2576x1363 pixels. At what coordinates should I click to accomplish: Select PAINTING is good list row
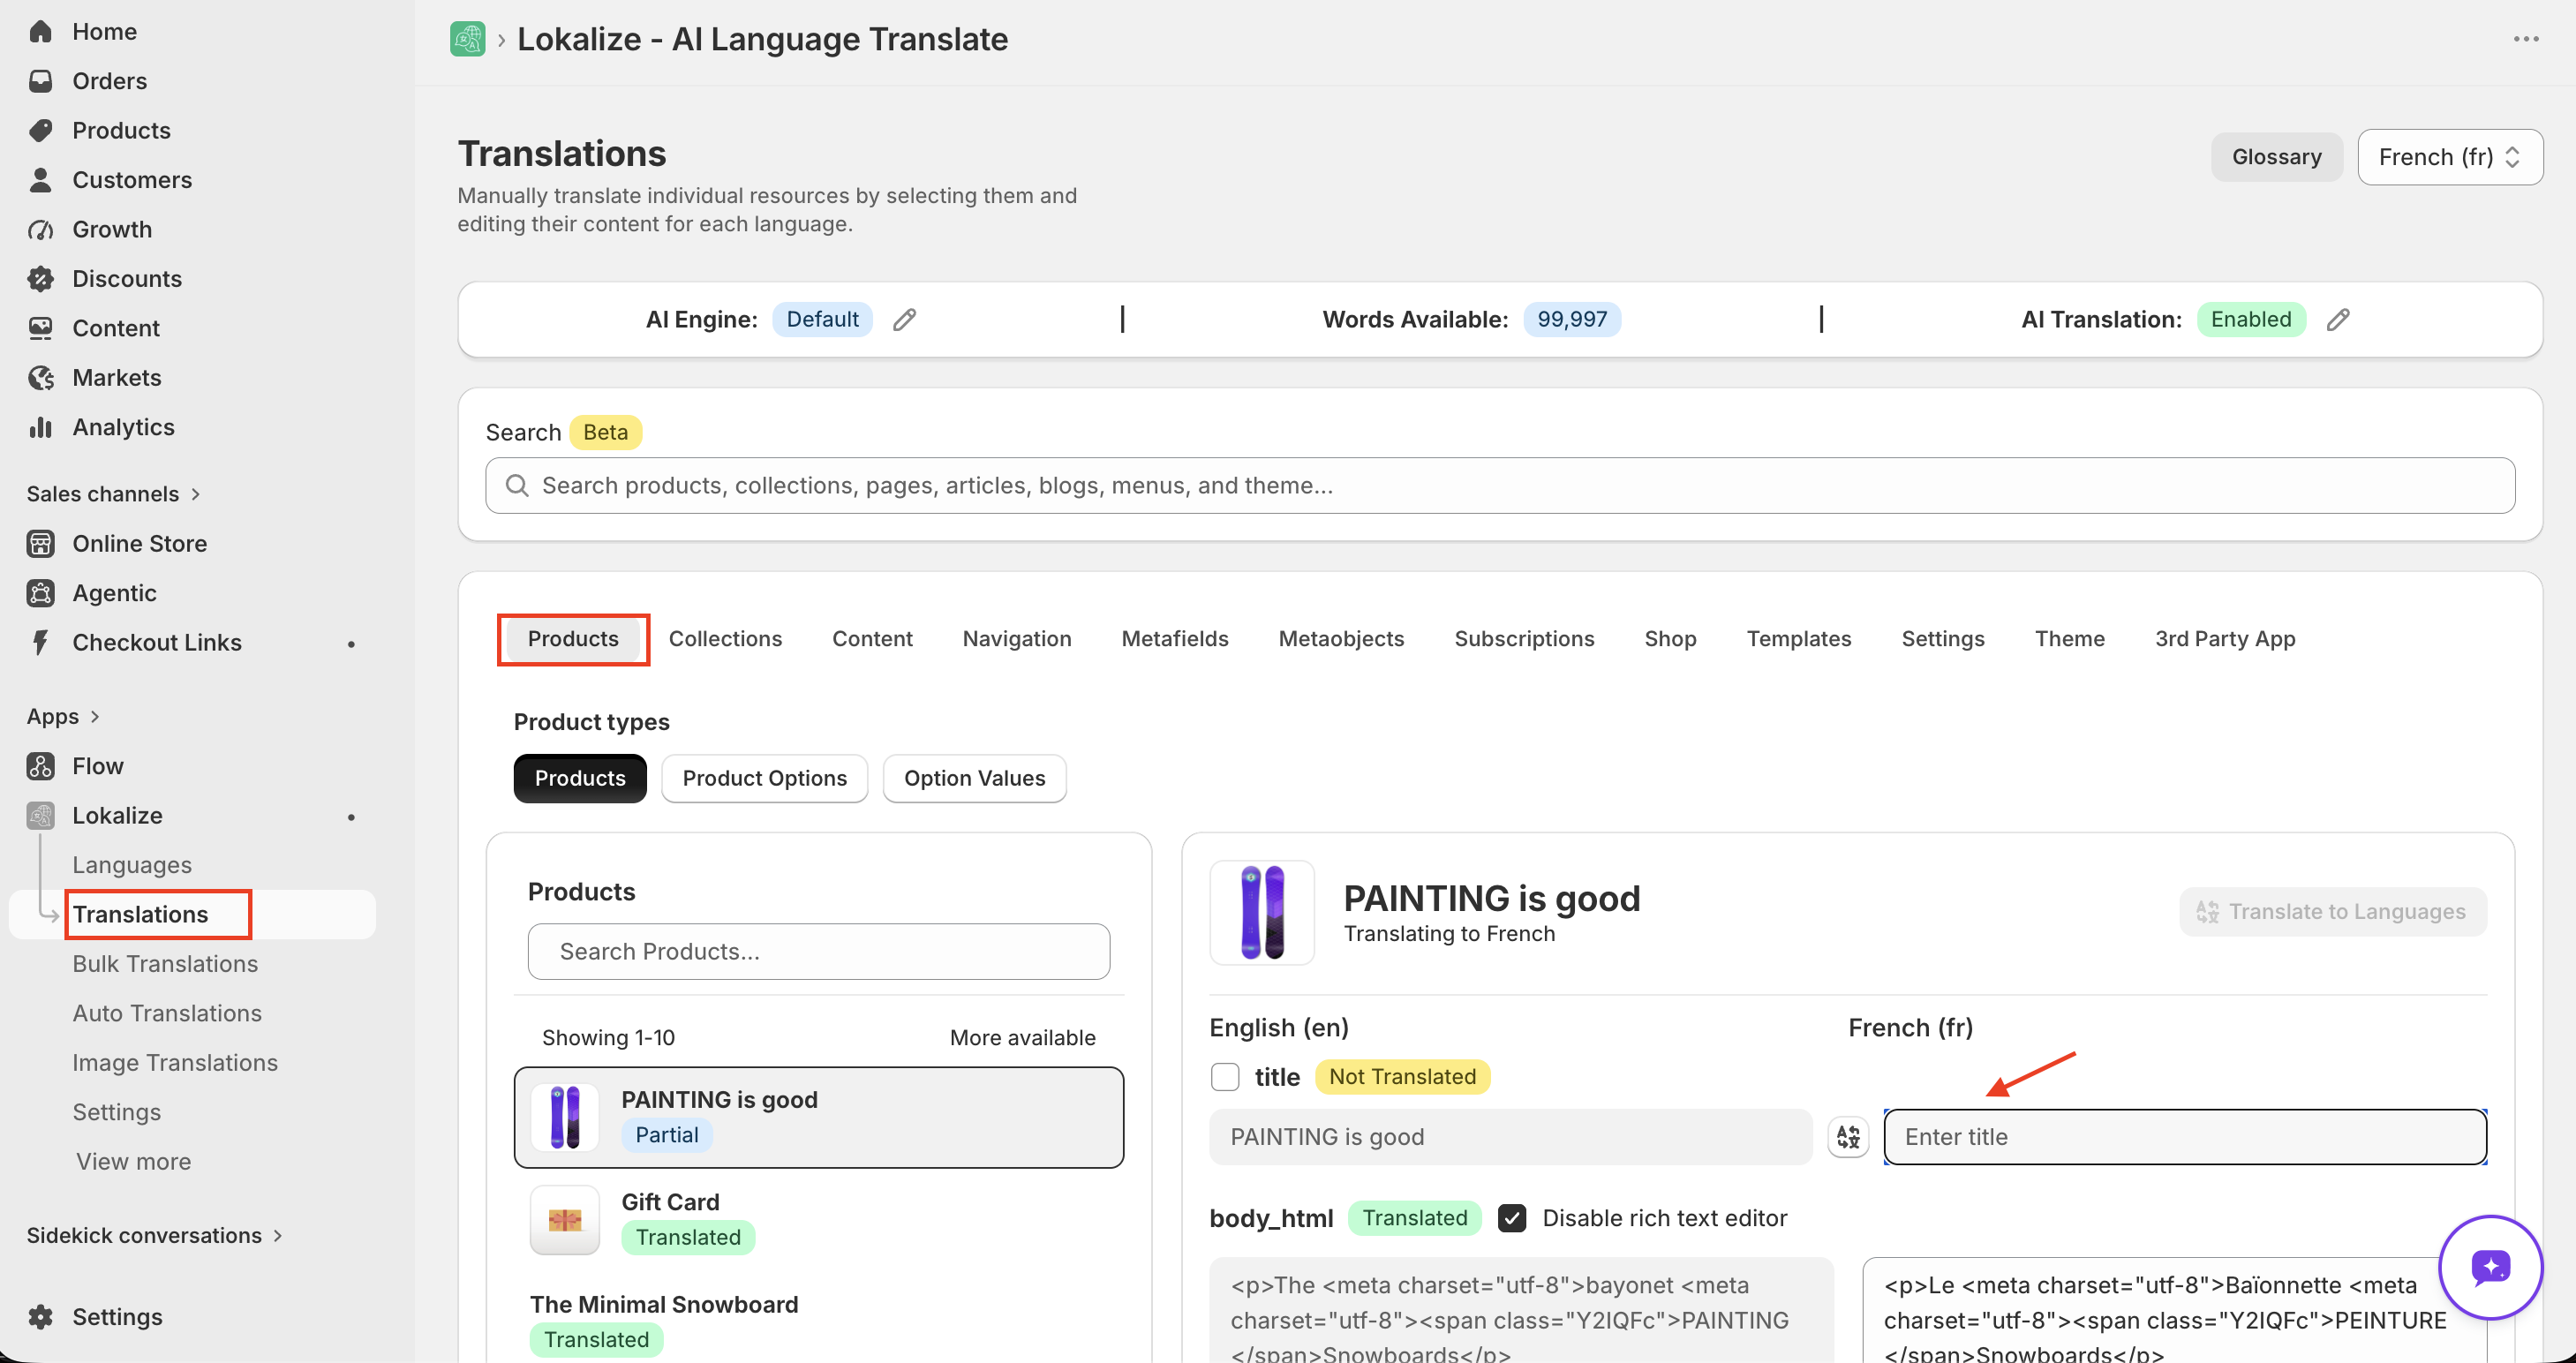(x=819, y=1118)
